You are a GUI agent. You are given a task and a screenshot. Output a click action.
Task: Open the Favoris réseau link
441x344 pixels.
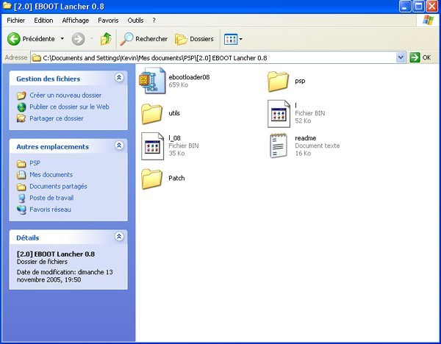pos(50,209)
